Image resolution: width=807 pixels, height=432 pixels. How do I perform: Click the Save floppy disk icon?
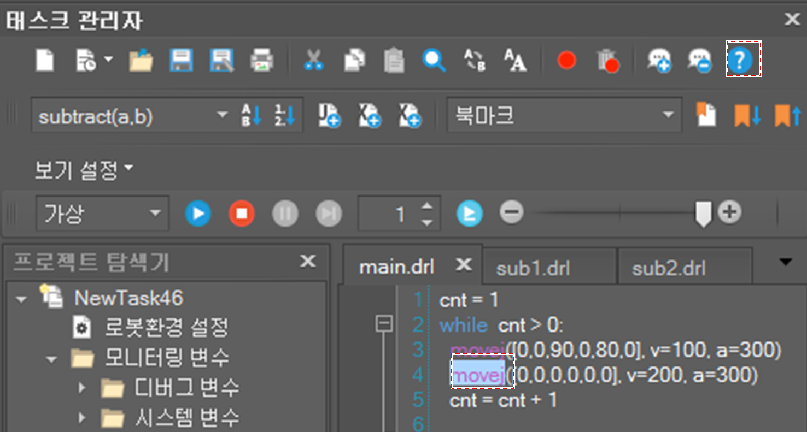(x=180, y=60)
